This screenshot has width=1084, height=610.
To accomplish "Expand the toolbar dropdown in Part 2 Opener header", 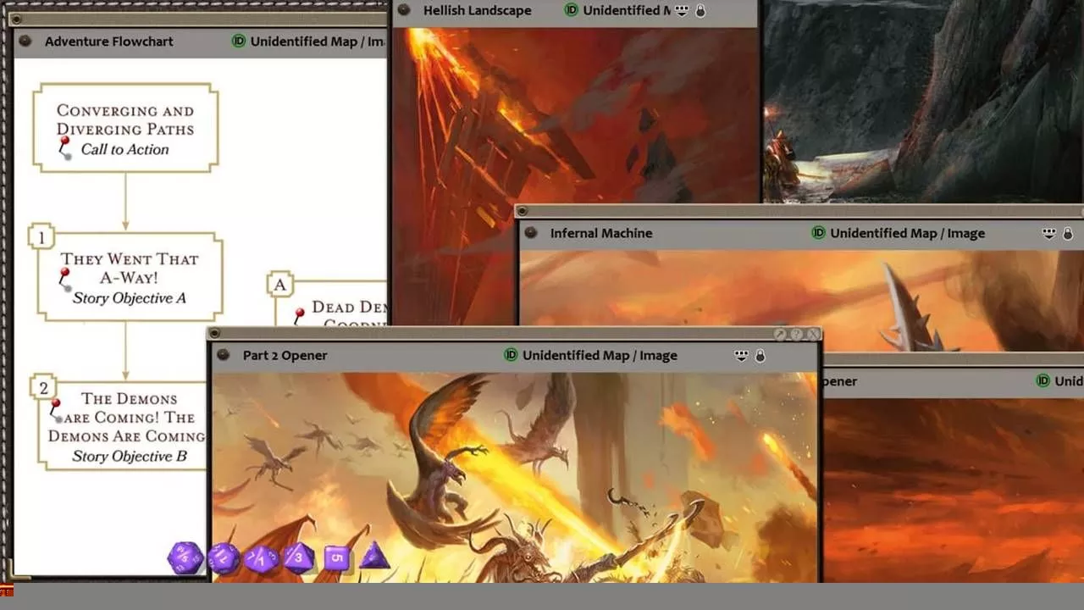I will [x=741, y=355].
